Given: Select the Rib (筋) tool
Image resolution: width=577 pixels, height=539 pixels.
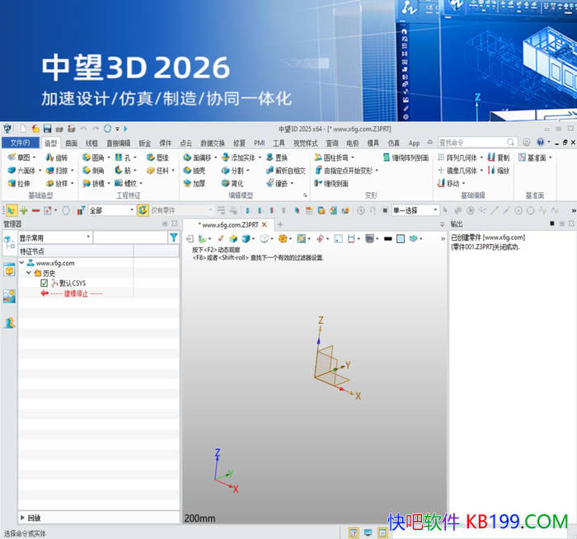Looking at the screenshot, I should pyautogui.click(x=123, y=171).
